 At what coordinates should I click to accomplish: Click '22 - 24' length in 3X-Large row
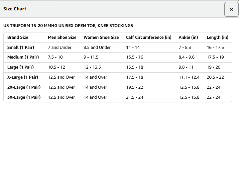click(x=214, y=97)
